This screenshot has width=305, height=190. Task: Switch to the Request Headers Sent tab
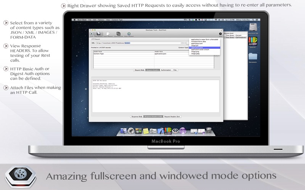coord(172,117)
